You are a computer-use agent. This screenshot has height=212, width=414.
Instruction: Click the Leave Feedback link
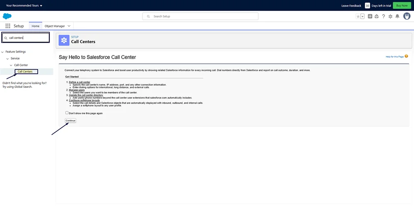point(351,5)
